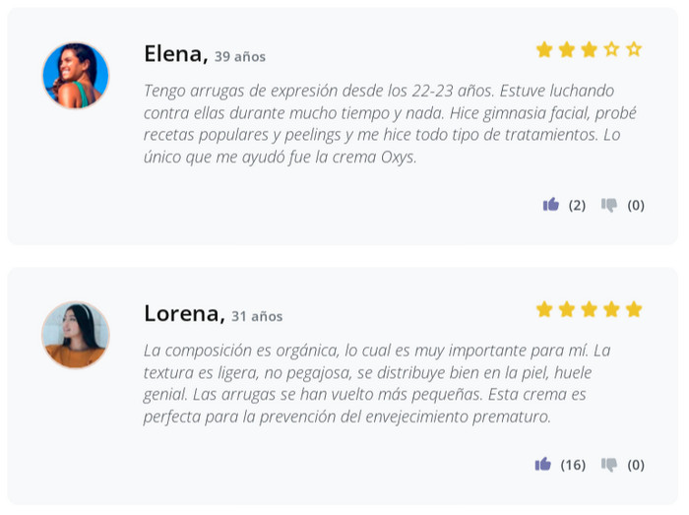Click the name Lorena
The height and width of the screenshot is (515, 689).
click(184, 314)
